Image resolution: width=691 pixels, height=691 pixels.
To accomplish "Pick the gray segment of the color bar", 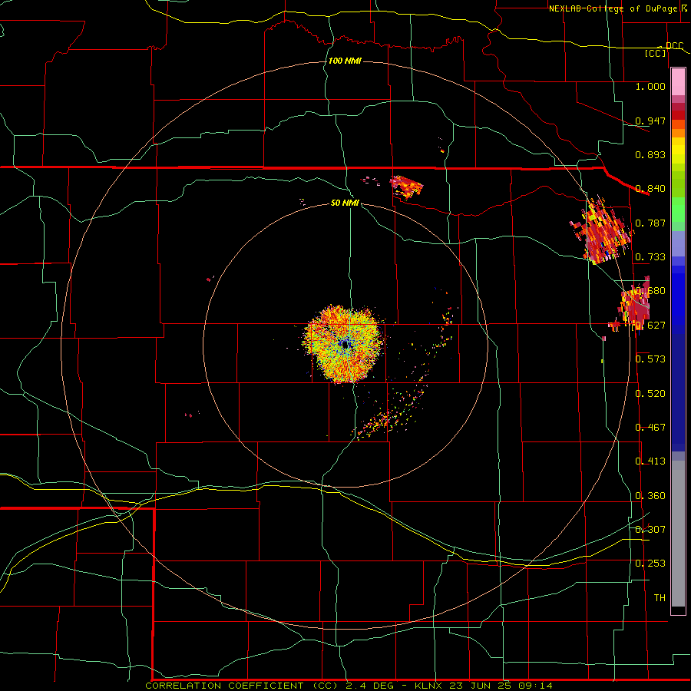I will click(x=678, y=534).
